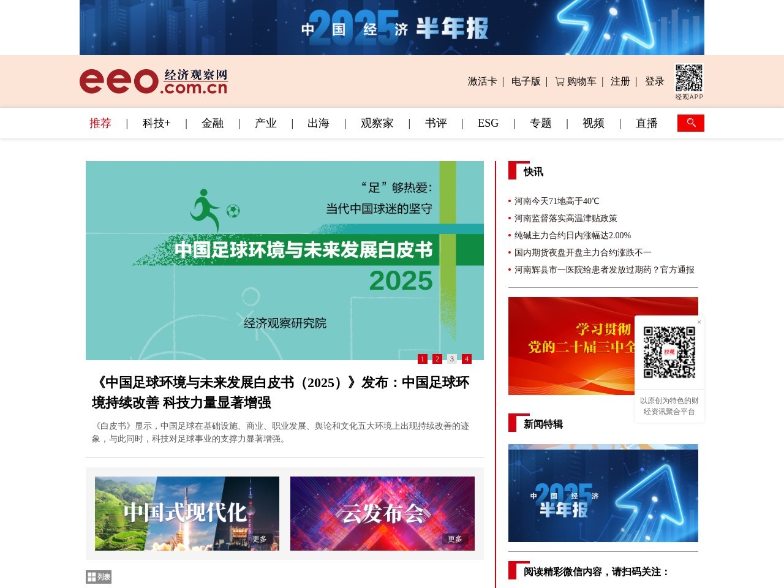784x588 pixels.
Task: Select carousel slide 1 indicator
Action: (422, 358)
